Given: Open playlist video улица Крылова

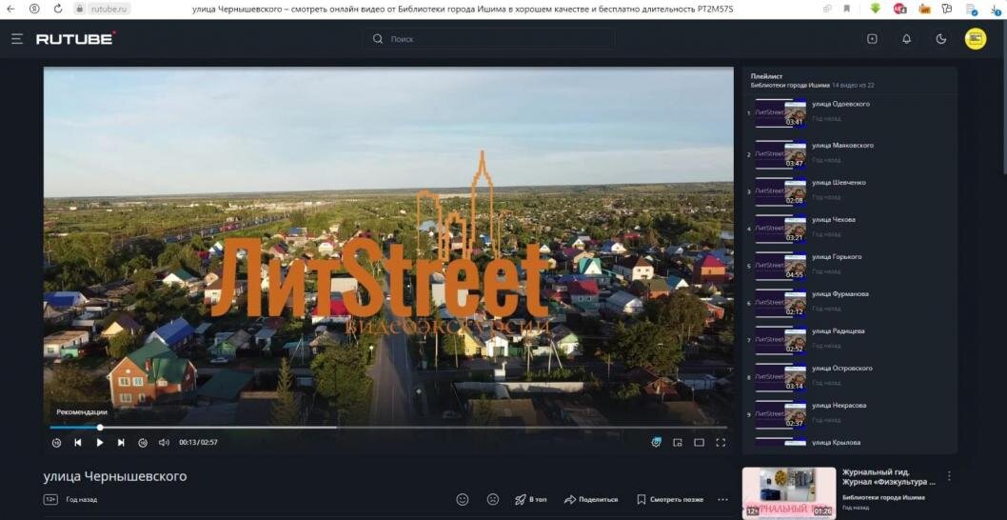Looking at the screenshot, I should [x=837, y=442].
